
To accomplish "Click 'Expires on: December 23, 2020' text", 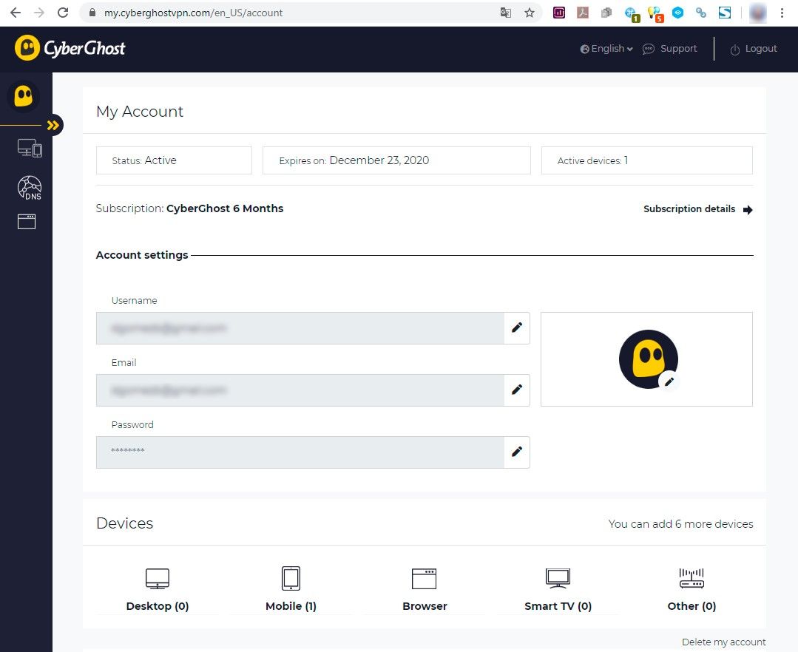I will [x=354, y=160].
